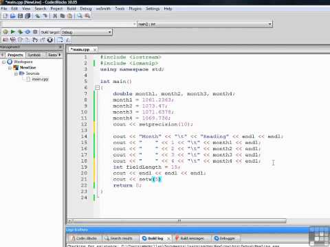
Task: Abort the build with stop icon
Action: coord(35,32)
